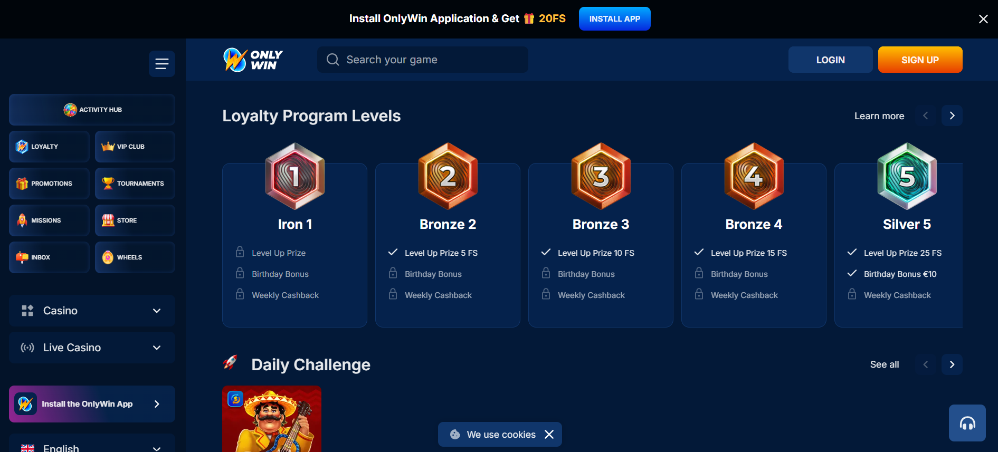
Task: Show next loyalty levels
Action: tap(952, 116)
